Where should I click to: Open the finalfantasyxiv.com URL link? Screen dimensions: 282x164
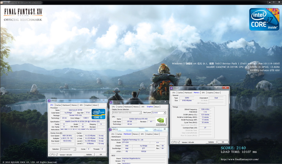coord(240,159)
